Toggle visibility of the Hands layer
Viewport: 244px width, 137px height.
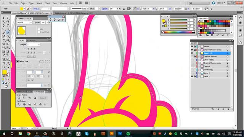point(192,46)
